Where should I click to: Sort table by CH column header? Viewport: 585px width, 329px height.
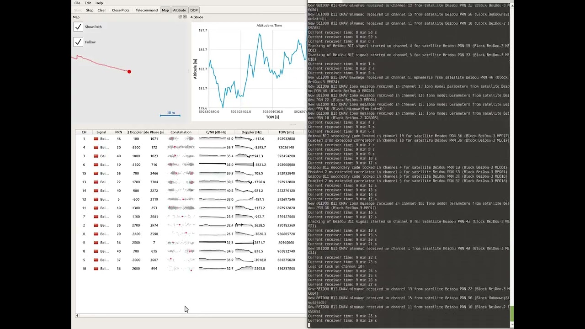coord(84,132)
